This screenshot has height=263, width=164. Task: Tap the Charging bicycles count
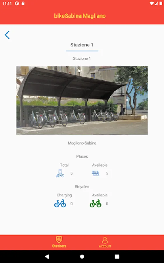(72, 203)
